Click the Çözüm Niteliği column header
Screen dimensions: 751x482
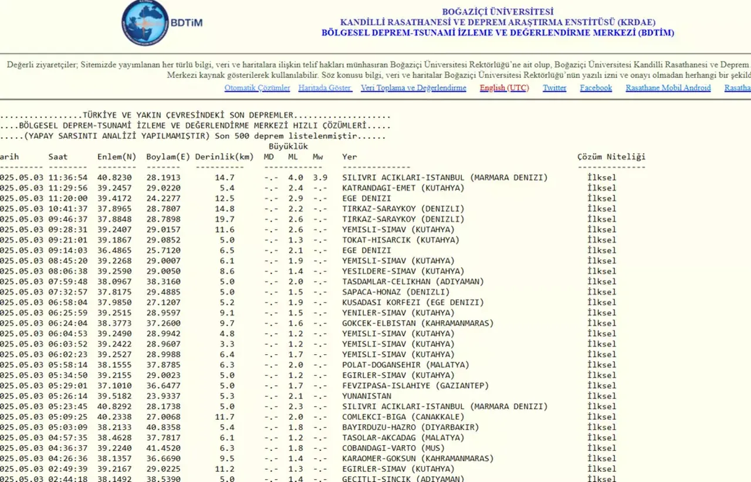point(611,157)
